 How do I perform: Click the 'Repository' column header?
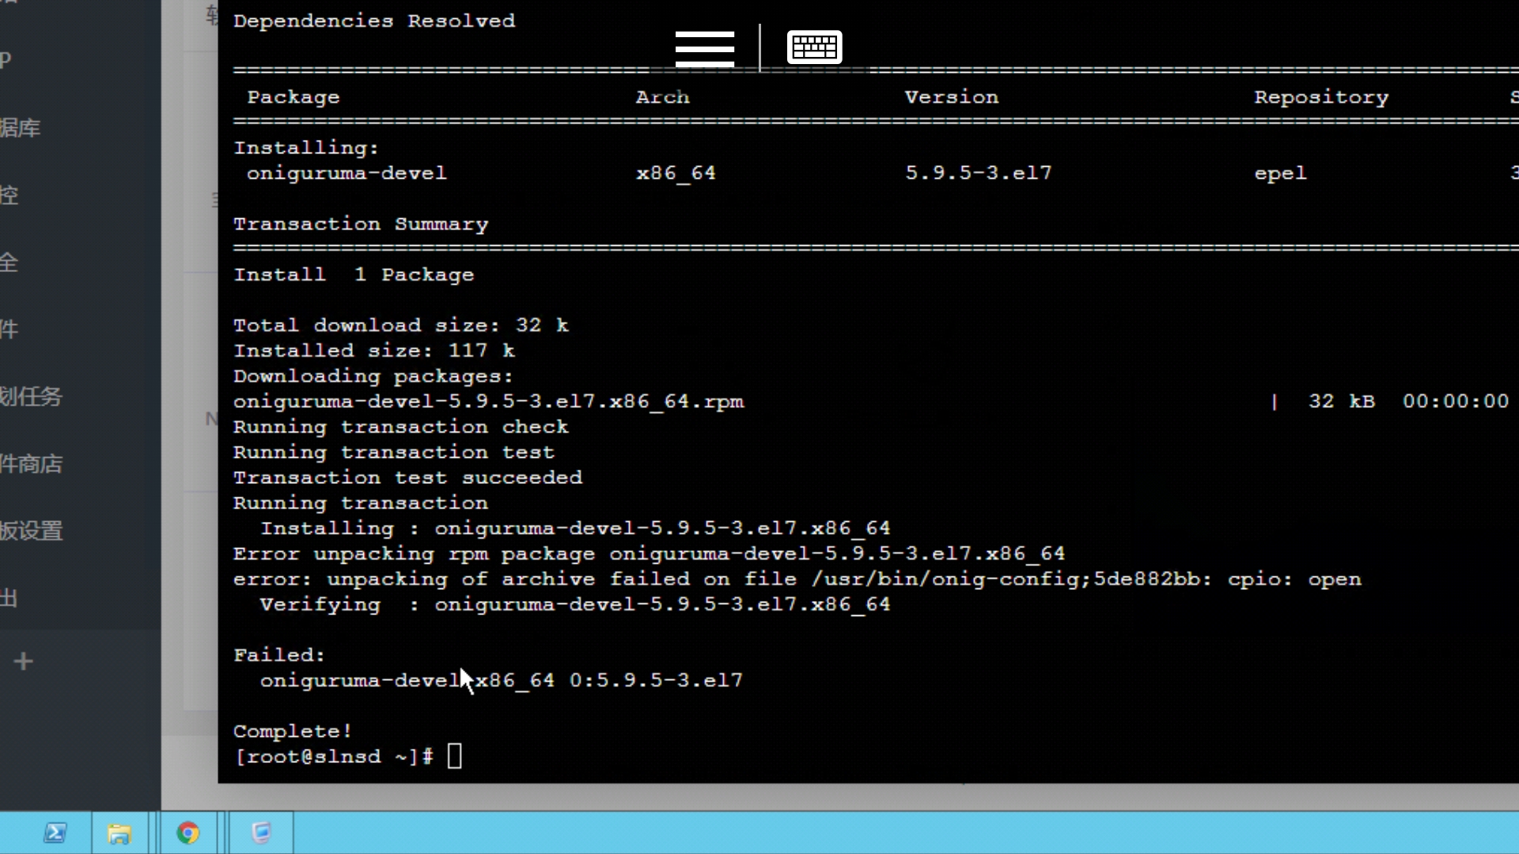pyautogui.click(x=1321, y=97)
